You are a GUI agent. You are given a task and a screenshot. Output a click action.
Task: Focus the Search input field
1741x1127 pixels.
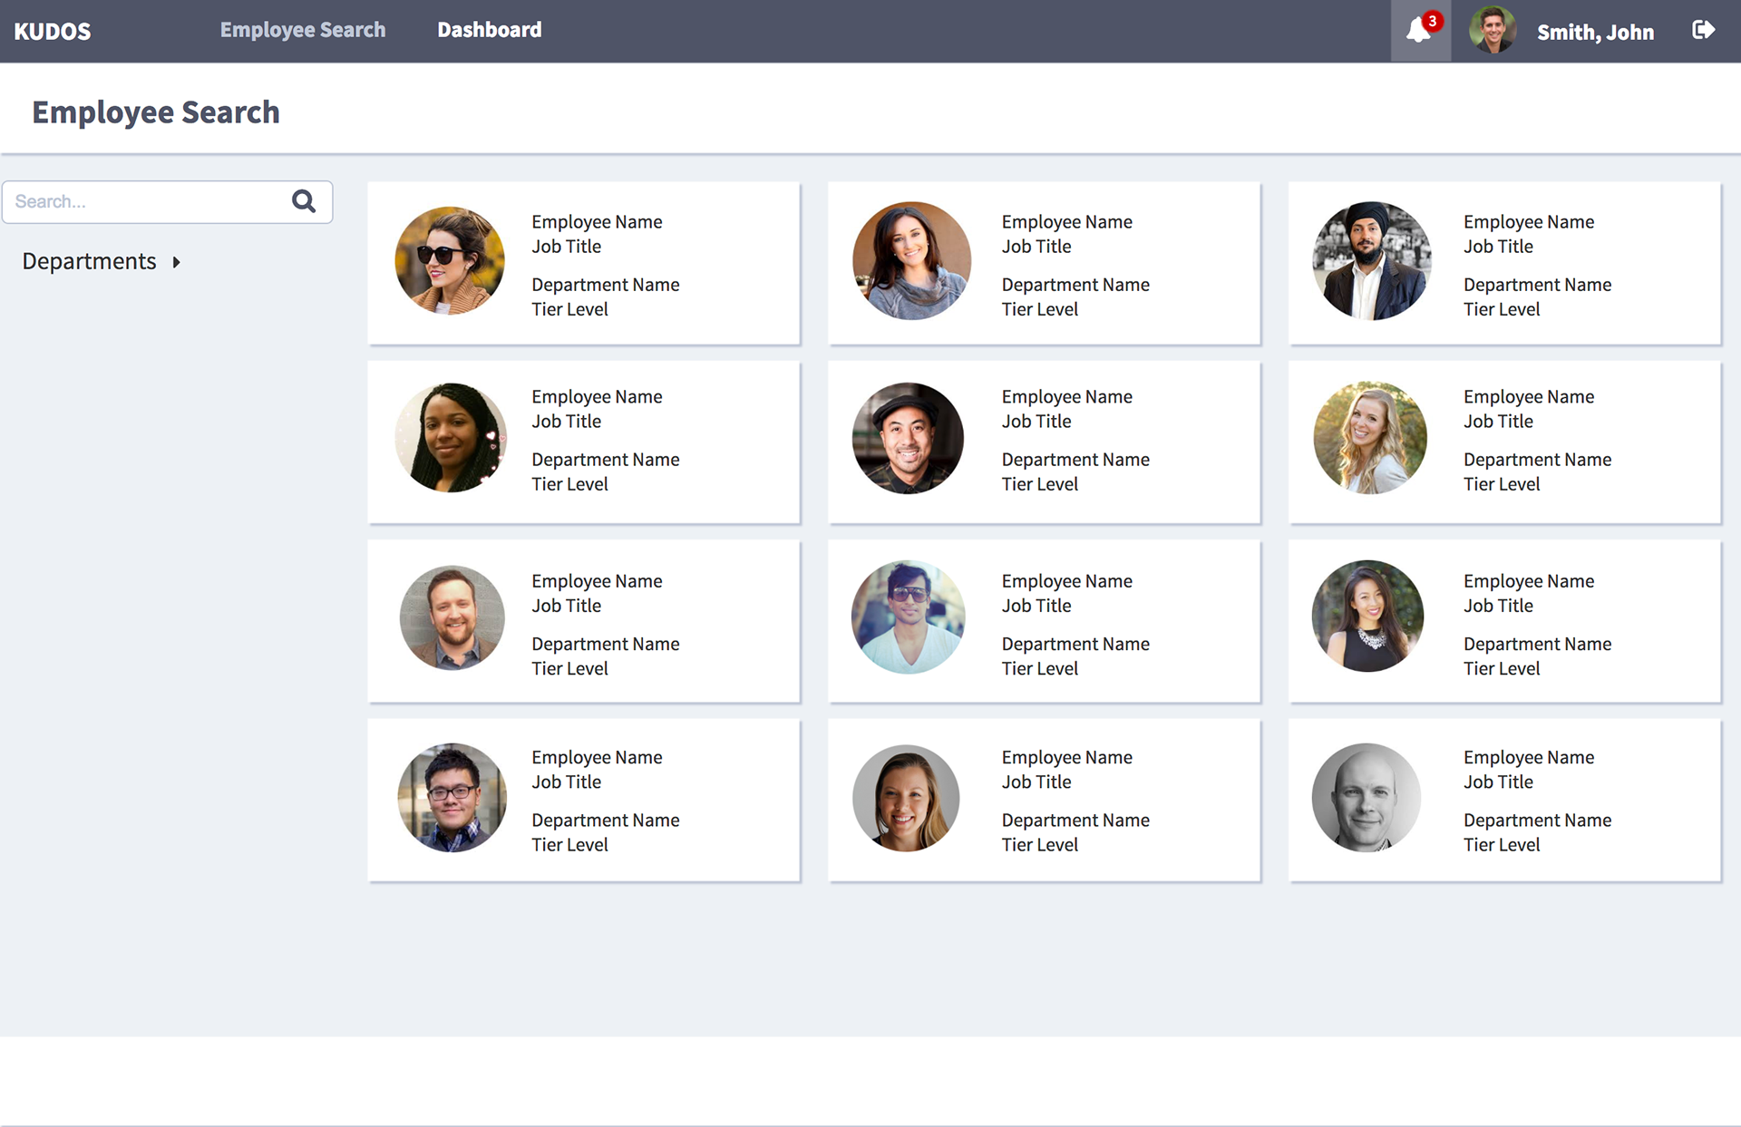point(145,201)
